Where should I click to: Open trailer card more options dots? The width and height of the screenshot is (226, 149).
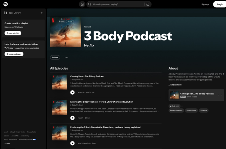[220, 95]
